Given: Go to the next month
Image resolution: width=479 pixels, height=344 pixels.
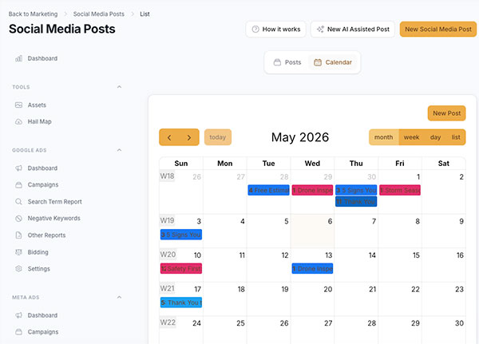Looking at the screenshot, I should 189,137.
